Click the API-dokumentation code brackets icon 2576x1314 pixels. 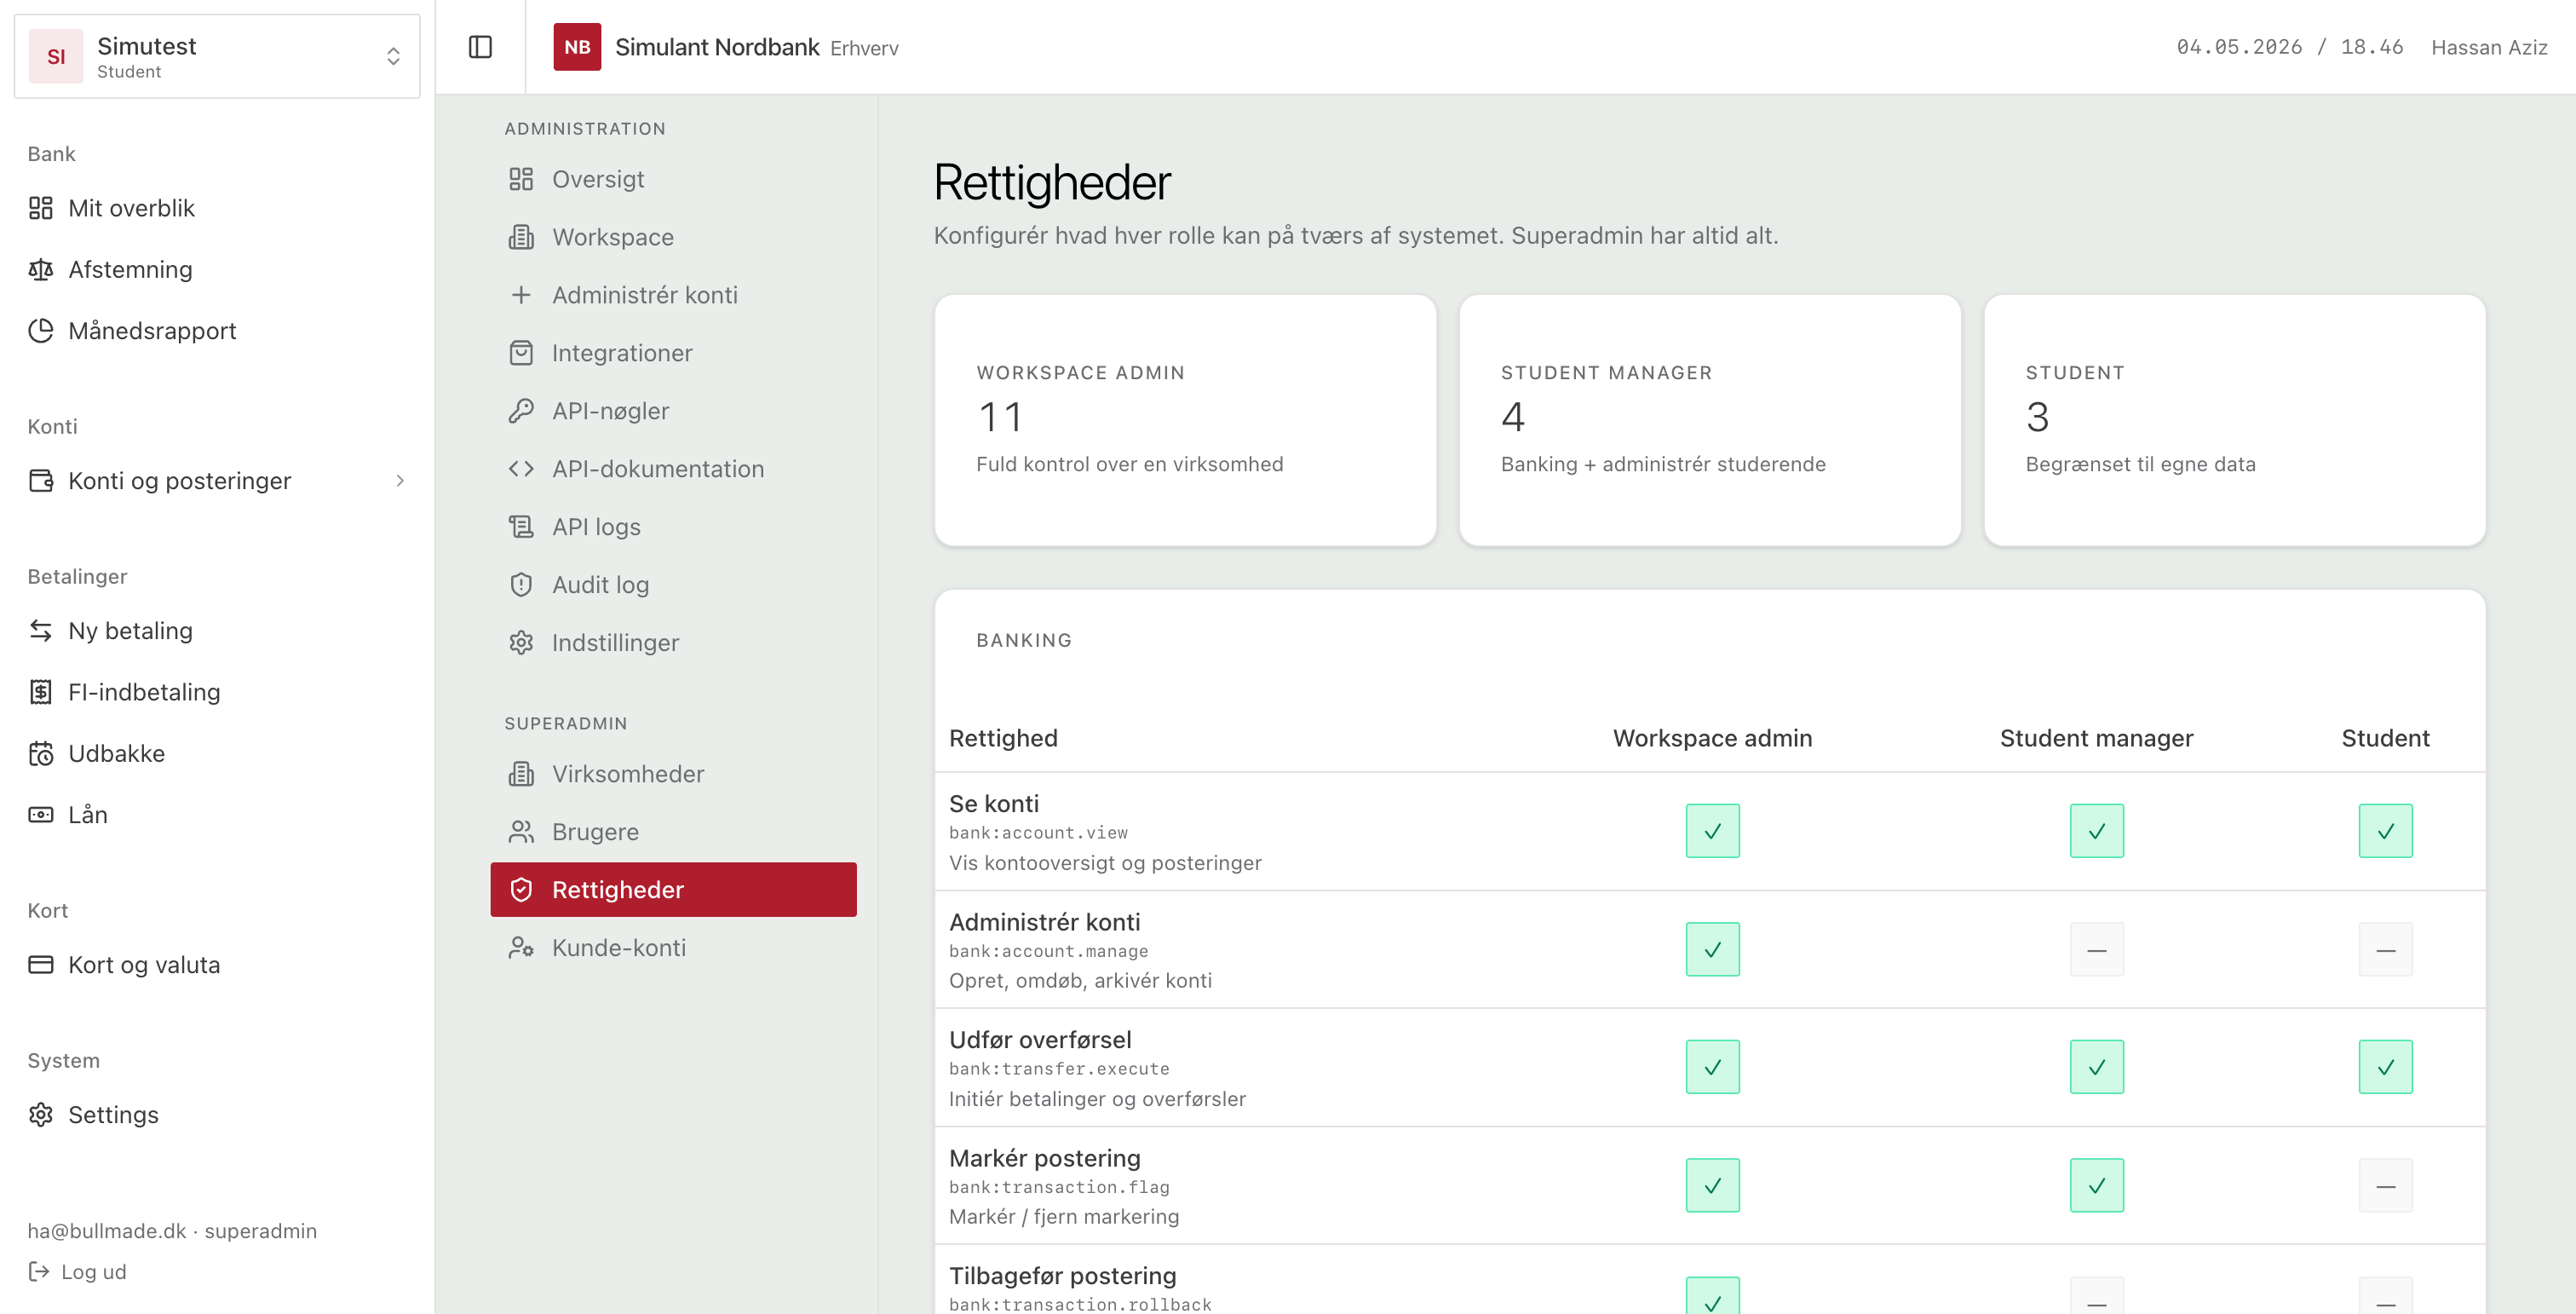tap(521, 469)
